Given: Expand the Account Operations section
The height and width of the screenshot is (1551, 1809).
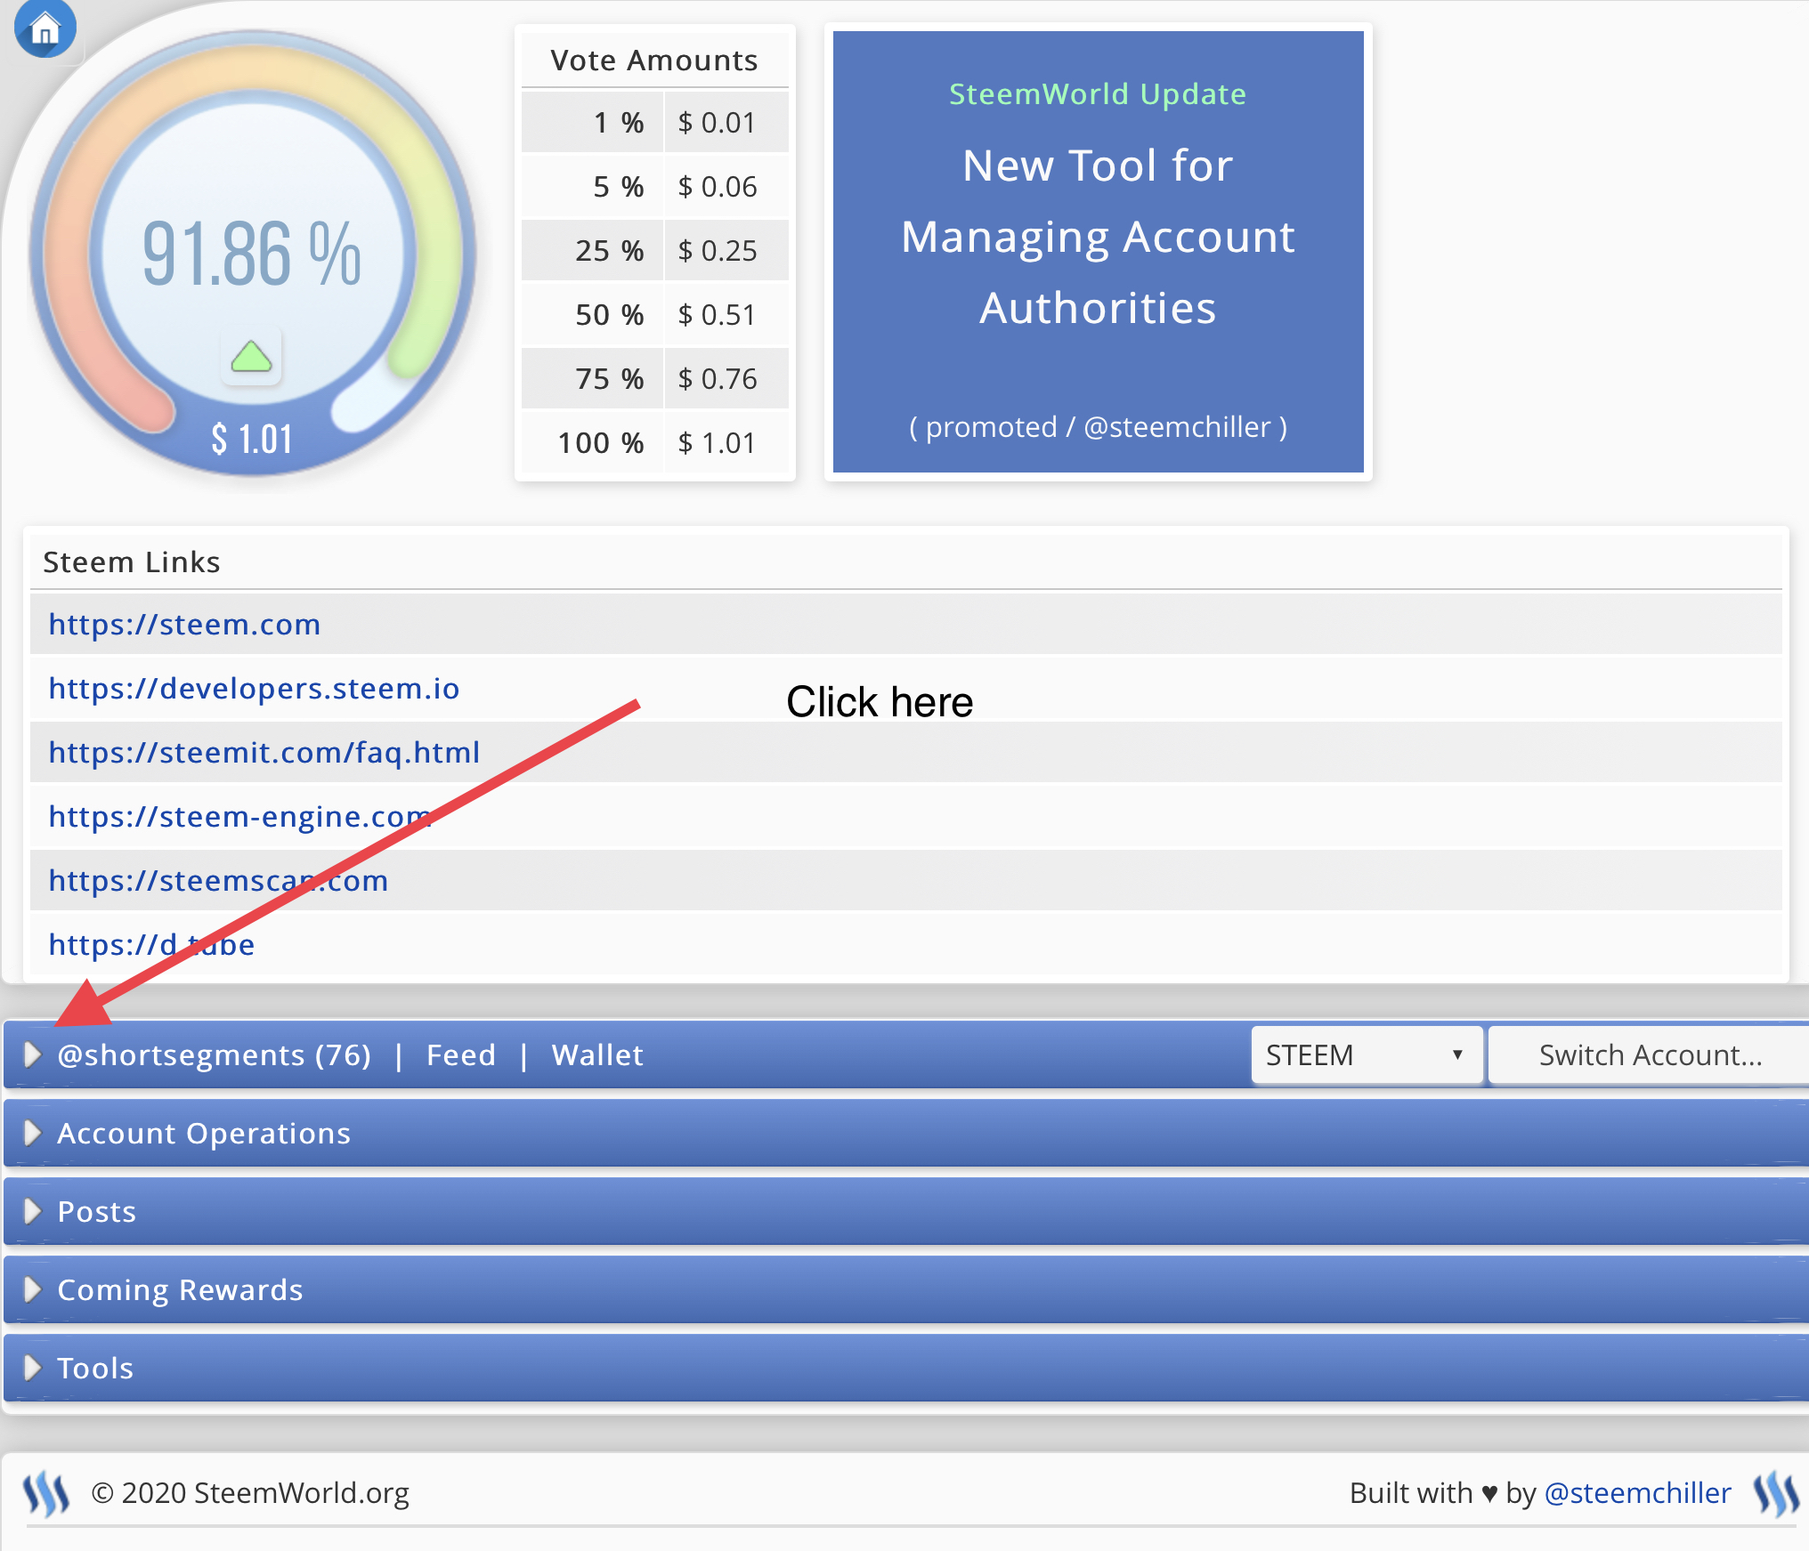Looking at the screenshot, I should coord(33,1133).
